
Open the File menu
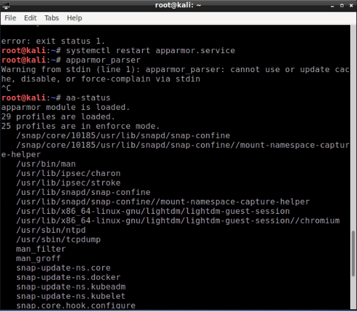tap(10, 18)
